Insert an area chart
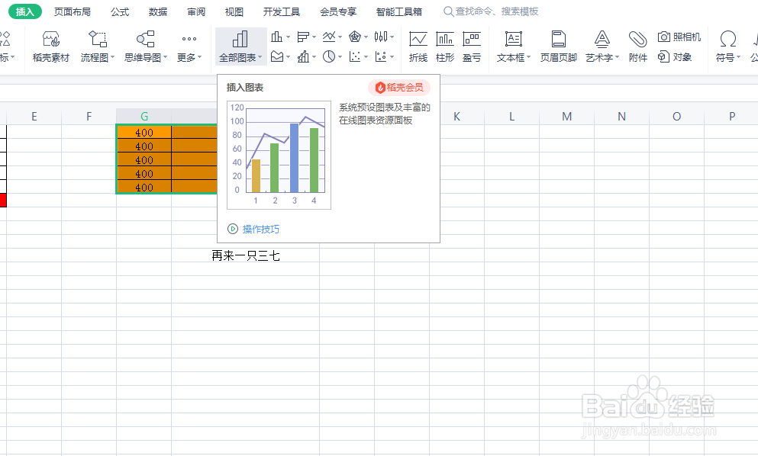 click(276, 56)
